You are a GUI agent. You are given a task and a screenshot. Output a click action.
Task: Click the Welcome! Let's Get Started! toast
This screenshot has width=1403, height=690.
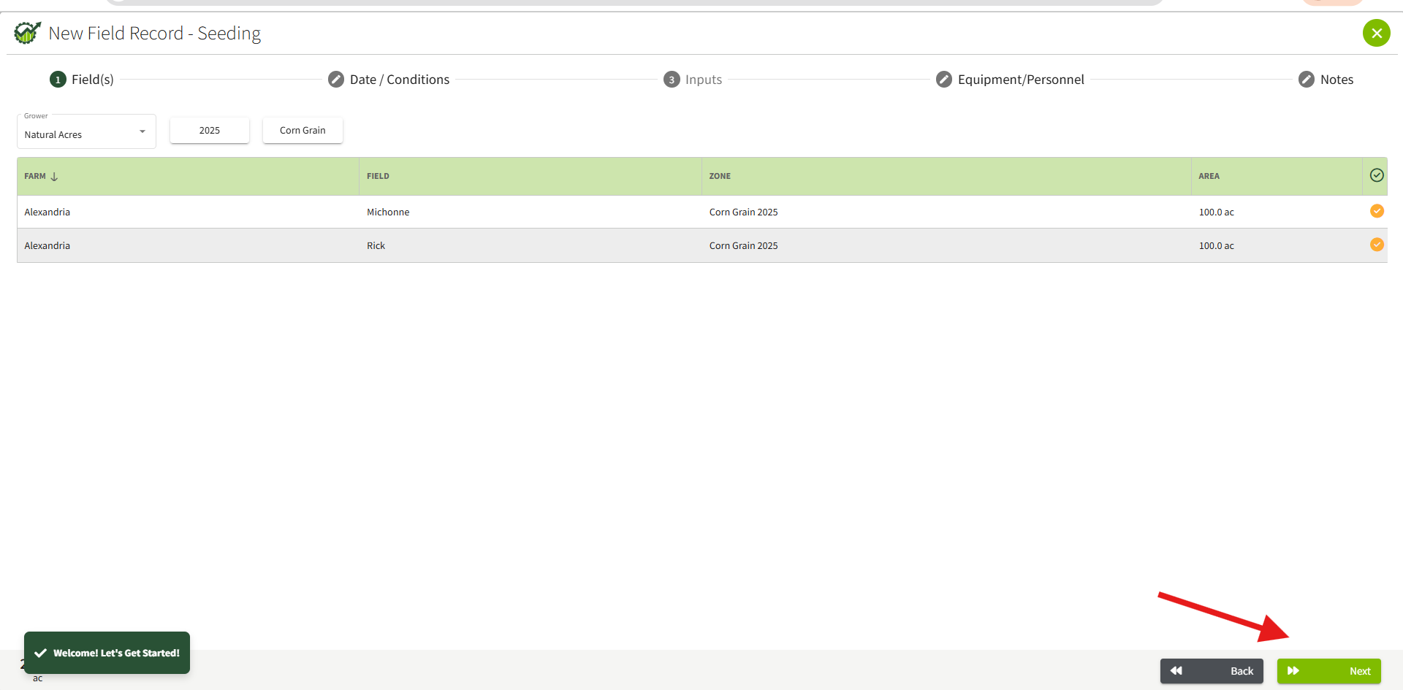click(x=107, y=653)
